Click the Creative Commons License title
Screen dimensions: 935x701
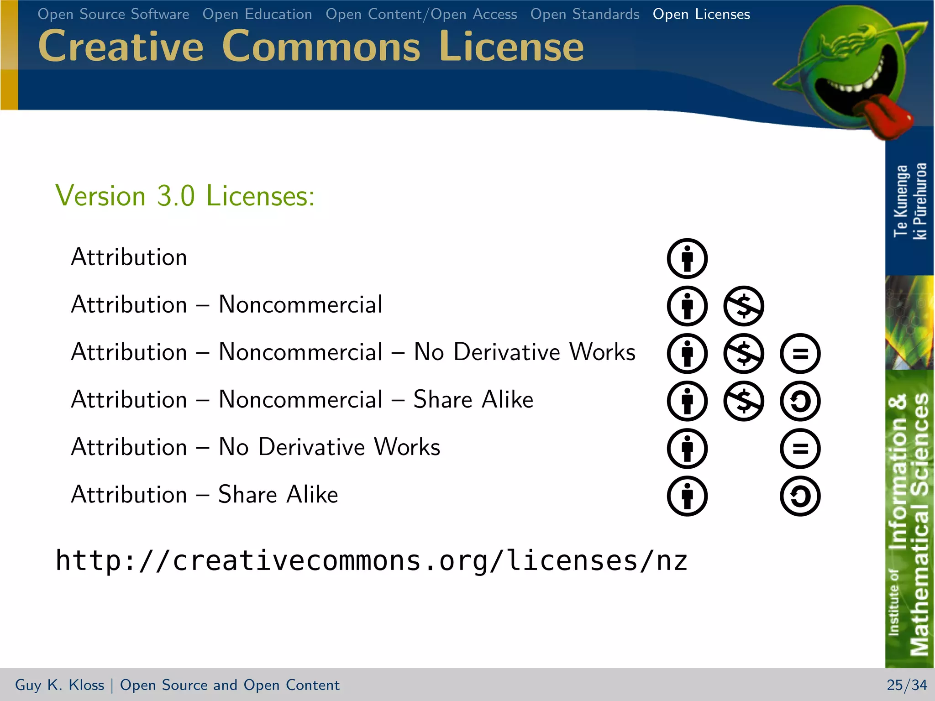pyautogui.click(x=311, y=46)
